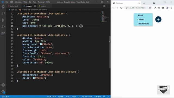Click the feedback icon in status bar
Screen dimensions: 174x98
pos(104,97)
